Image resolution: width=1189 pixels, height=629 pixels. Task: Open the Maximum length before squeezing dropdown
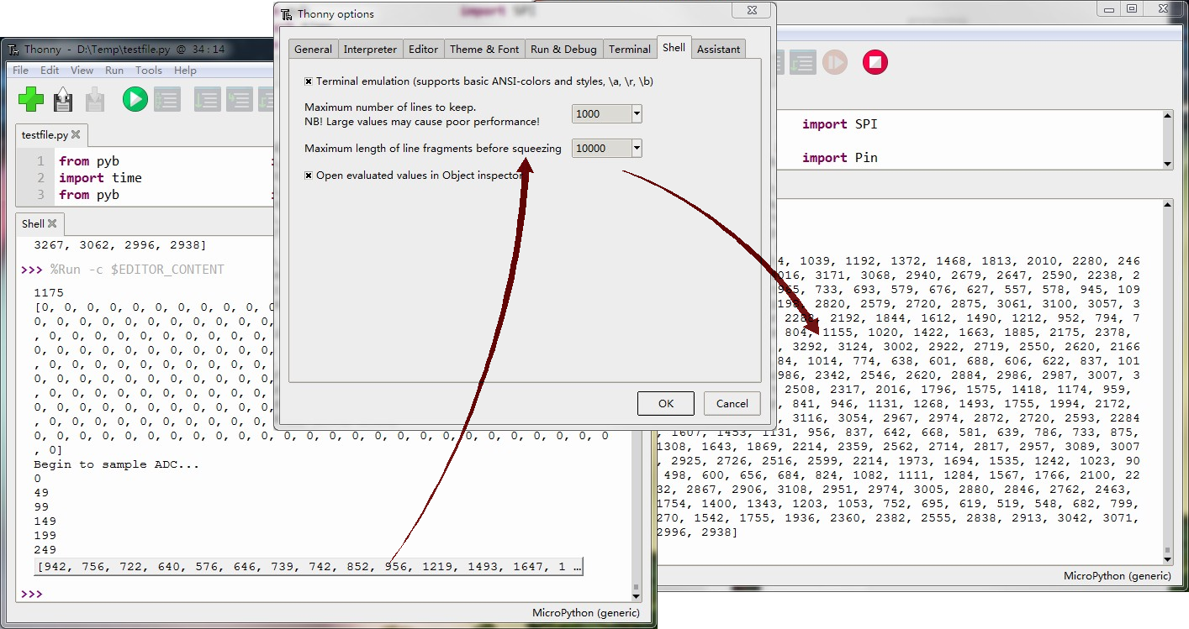tap(637, 149)
